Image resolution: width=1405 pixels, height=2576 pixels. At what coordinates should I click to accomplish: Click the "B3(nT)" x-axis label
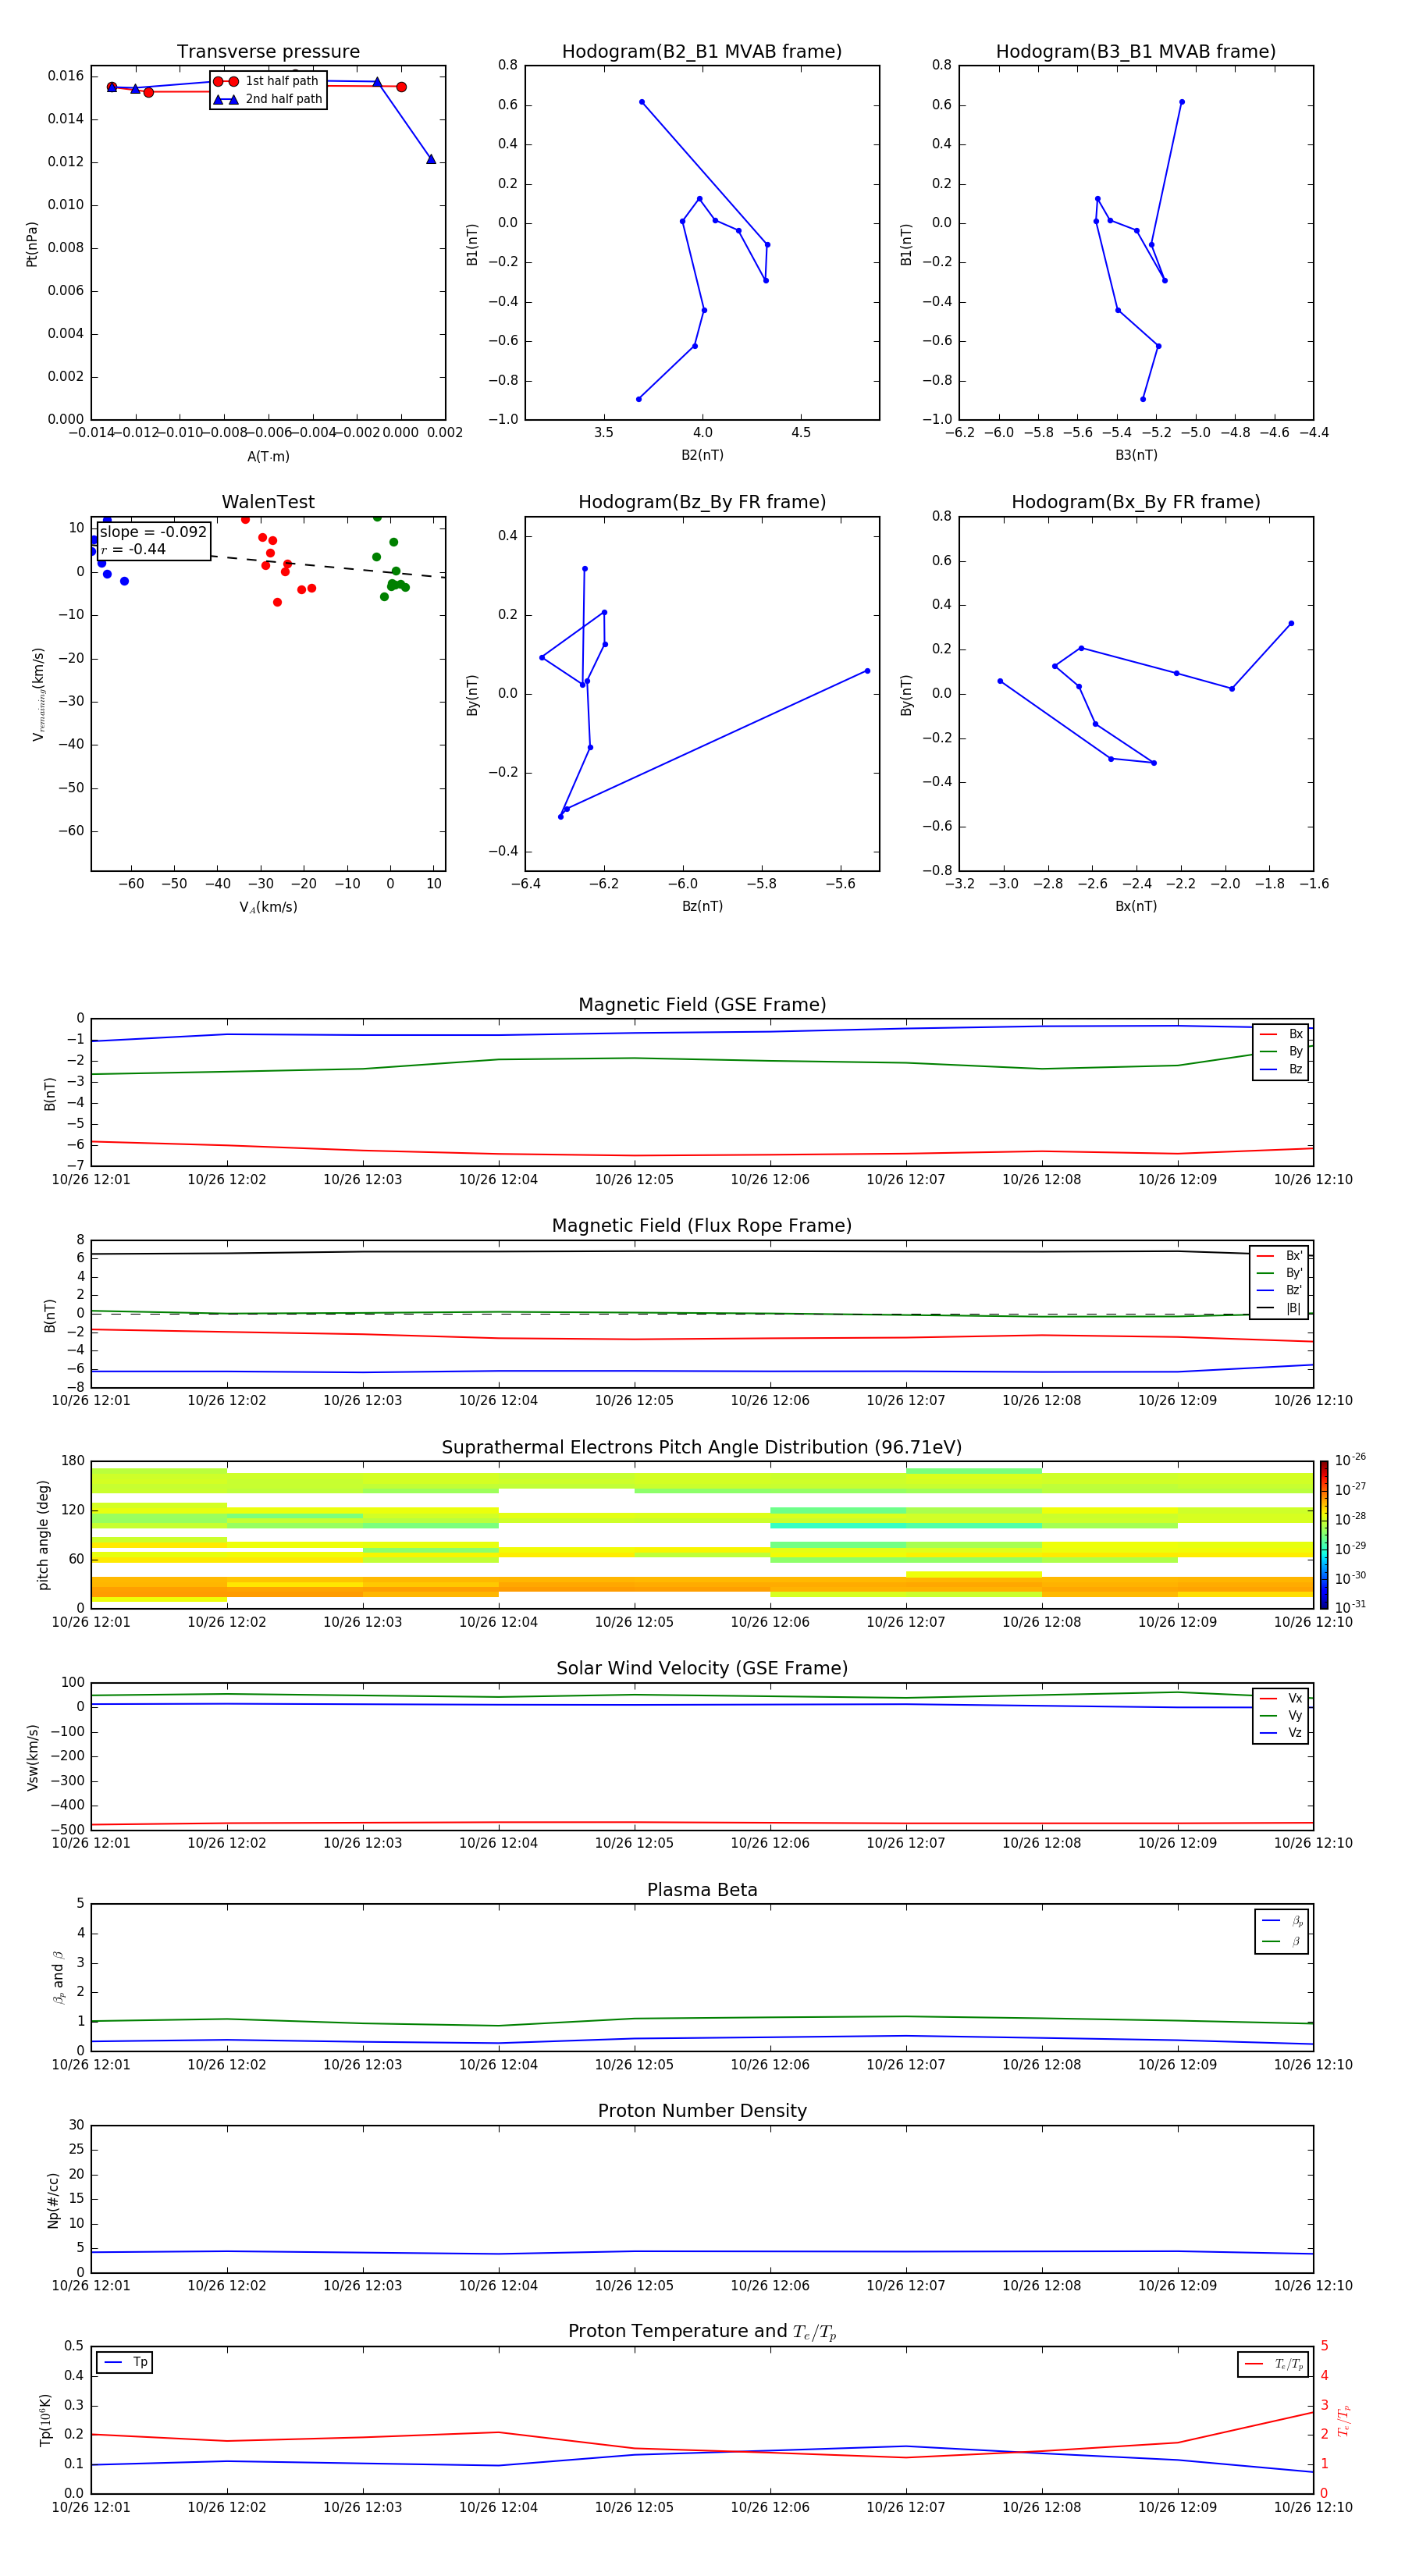(x=1136, y=455)
